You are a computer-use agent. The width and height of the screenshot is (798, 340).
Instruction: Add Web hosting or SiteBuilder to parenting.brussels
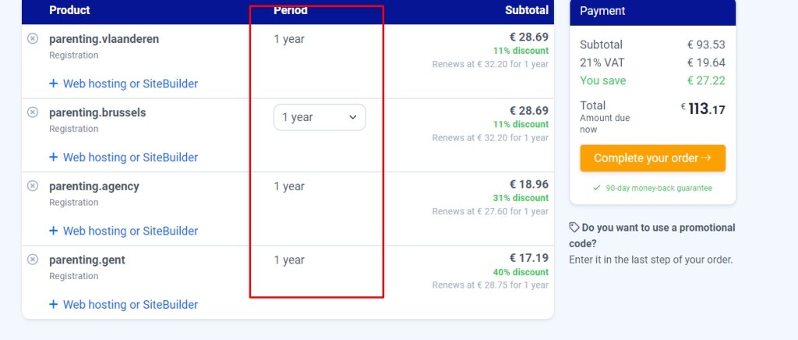(x=130, y=158)
